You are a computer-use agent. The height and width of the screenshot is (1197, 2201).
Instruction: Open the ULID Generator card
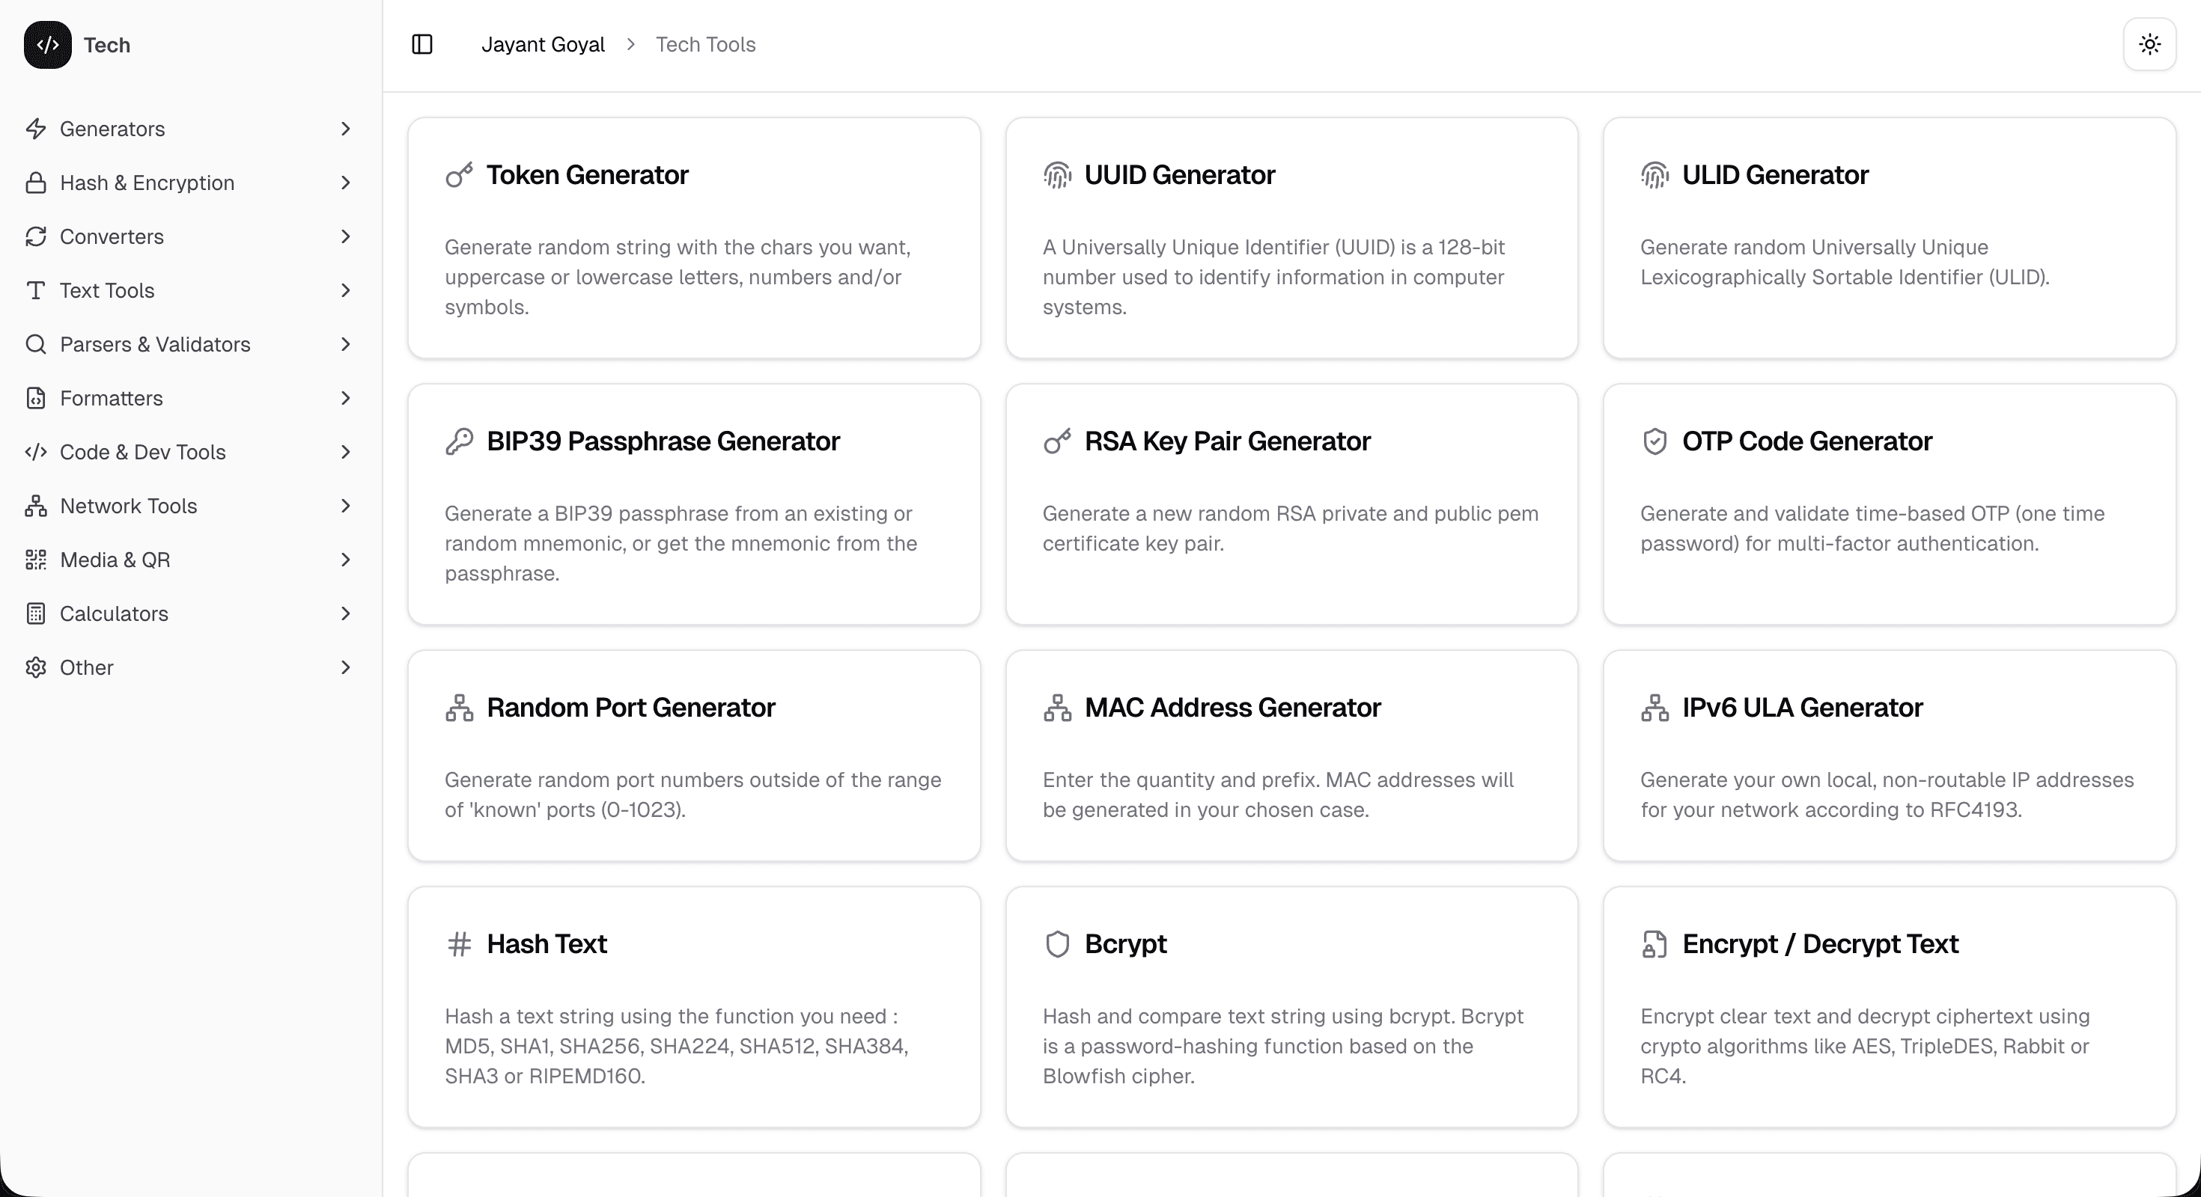pos(1889,238)
